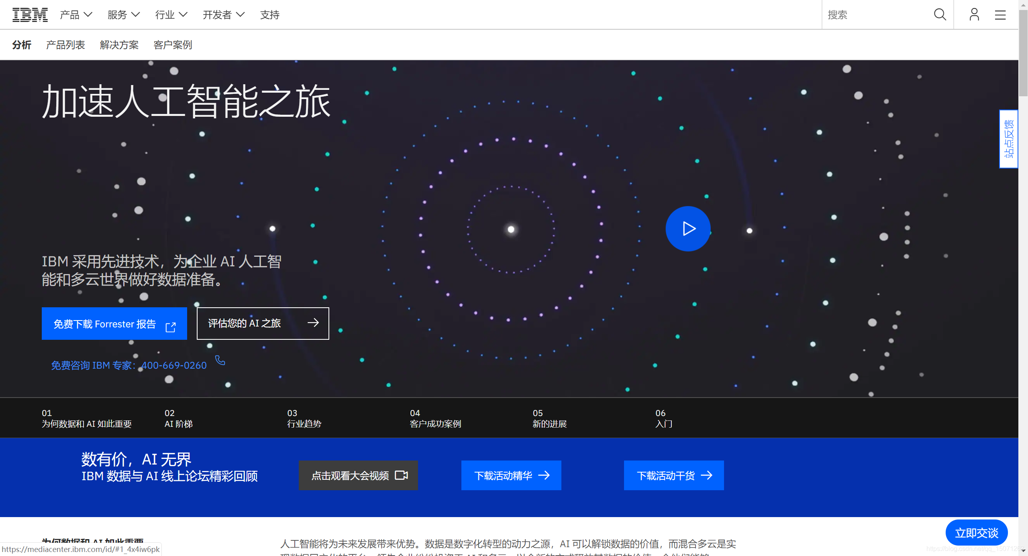Viewport: 1028px width, 556px height.
Task: Jump to 04 客户成功案例 section
Action: [436, 418]
